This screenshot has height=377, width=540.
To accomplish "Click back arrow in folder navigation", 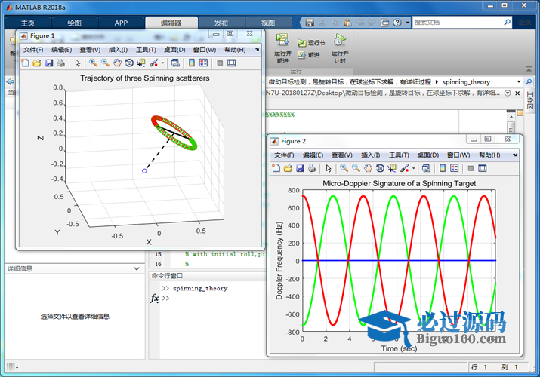I will coord(11,81).
